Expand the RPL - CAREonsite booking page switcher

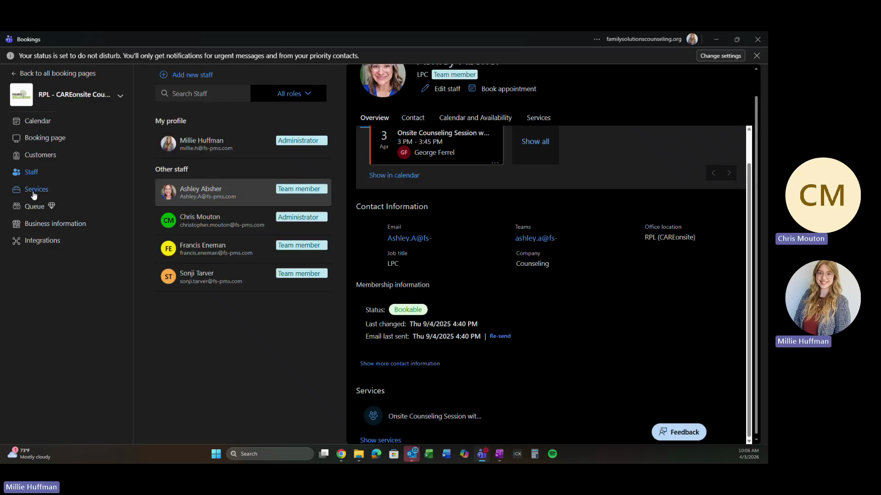120,96
